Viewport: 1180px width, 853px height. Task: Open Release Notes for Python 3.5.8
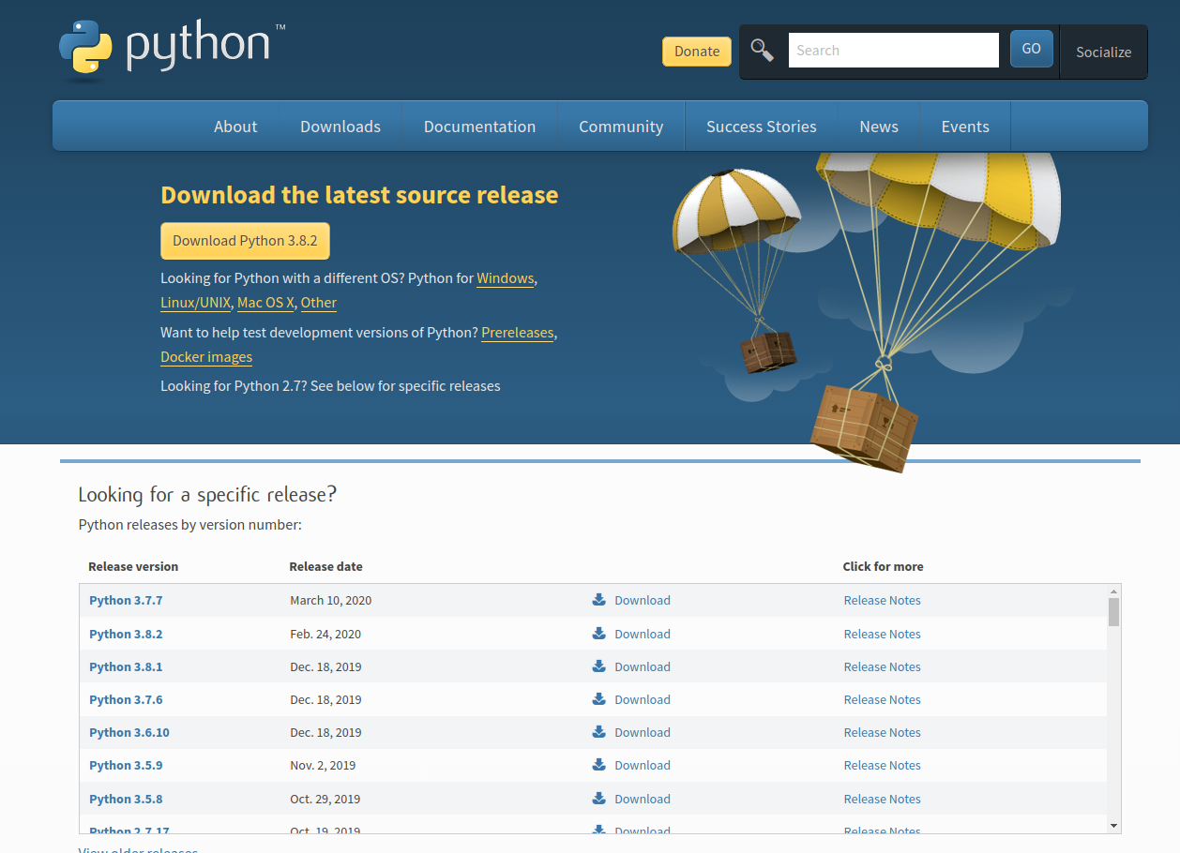click(x=882, y=799)
